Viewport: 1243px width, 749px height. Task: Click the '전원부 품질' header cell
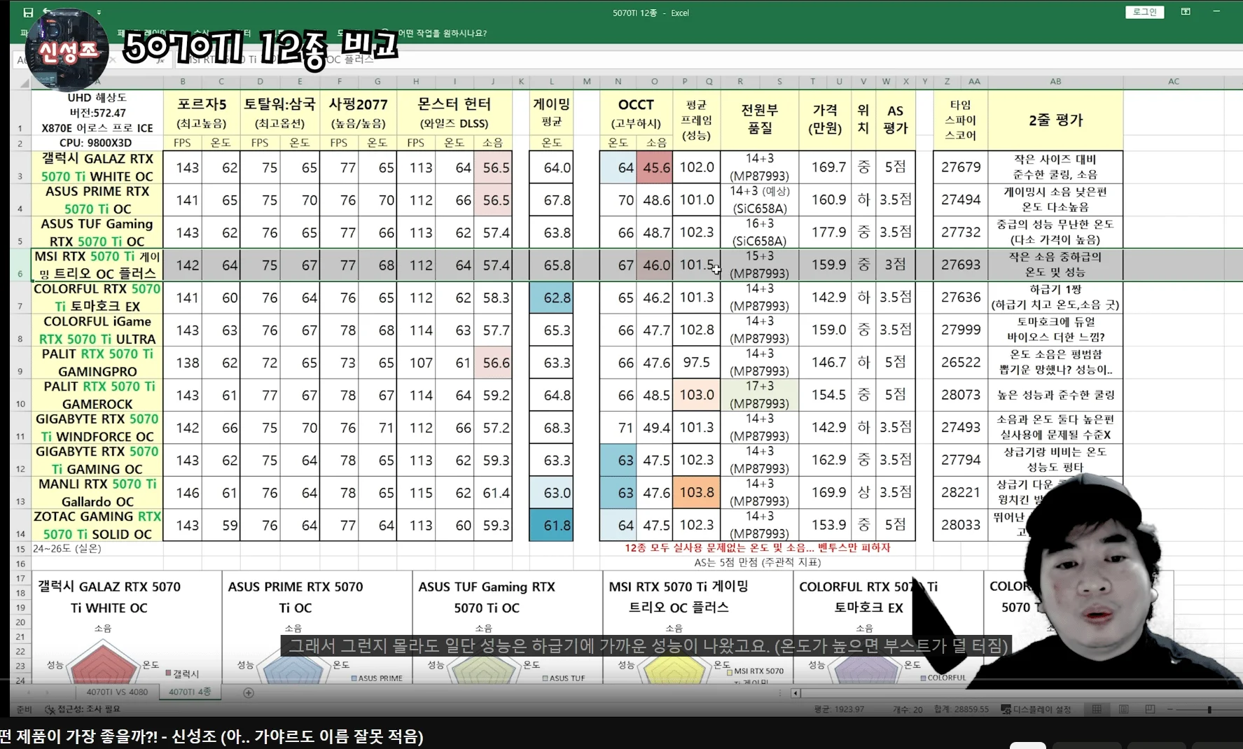point(760,119)
